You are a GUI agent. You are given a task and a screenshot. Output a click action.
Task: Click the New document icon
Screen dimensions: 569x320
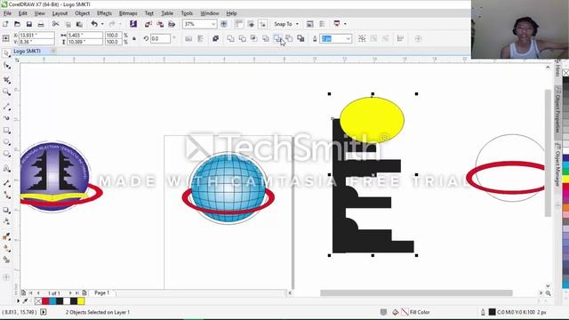5,24
